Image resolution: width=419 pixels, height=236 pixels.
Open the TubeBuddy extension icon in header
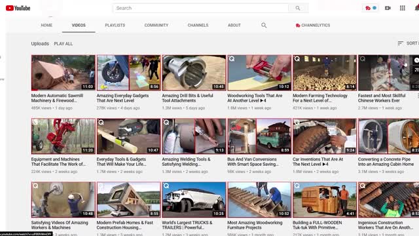(371, 8)
